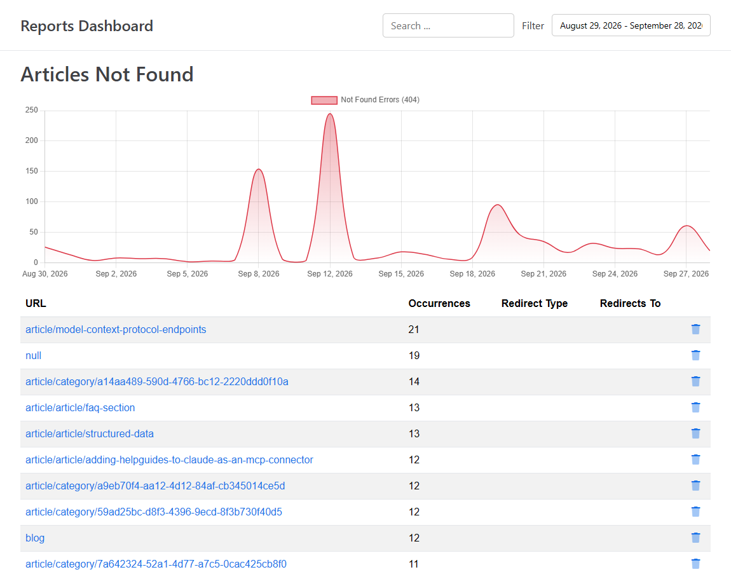The width and height of the screenshot is (731, 572).
Task: Remove the a14aa489 category entry
Action: pos(695,382)
